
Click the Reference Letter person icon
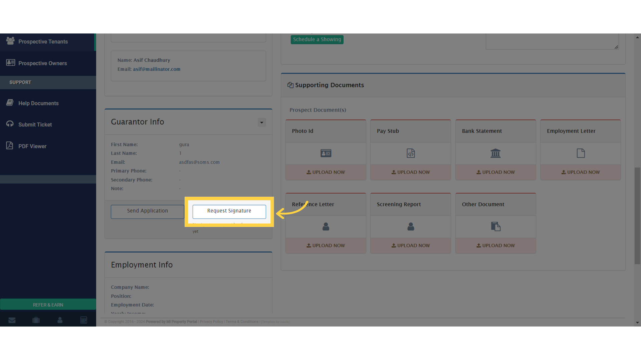(x=326, y=227)
